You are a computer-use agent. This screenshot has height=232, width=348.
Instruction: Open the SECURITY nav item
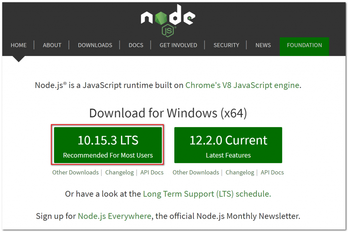pyautogui.click(x=226, y=45)
